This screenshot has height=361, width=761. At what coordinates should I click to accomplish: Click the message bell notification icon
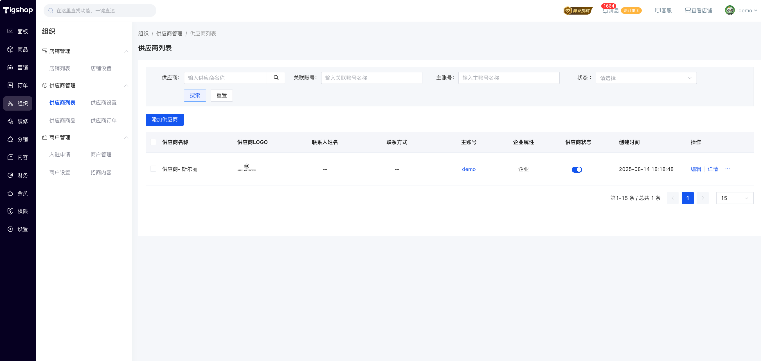tap(605, 11)
